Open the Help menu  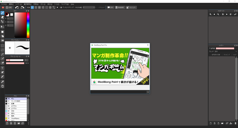(x=72, y=4)
